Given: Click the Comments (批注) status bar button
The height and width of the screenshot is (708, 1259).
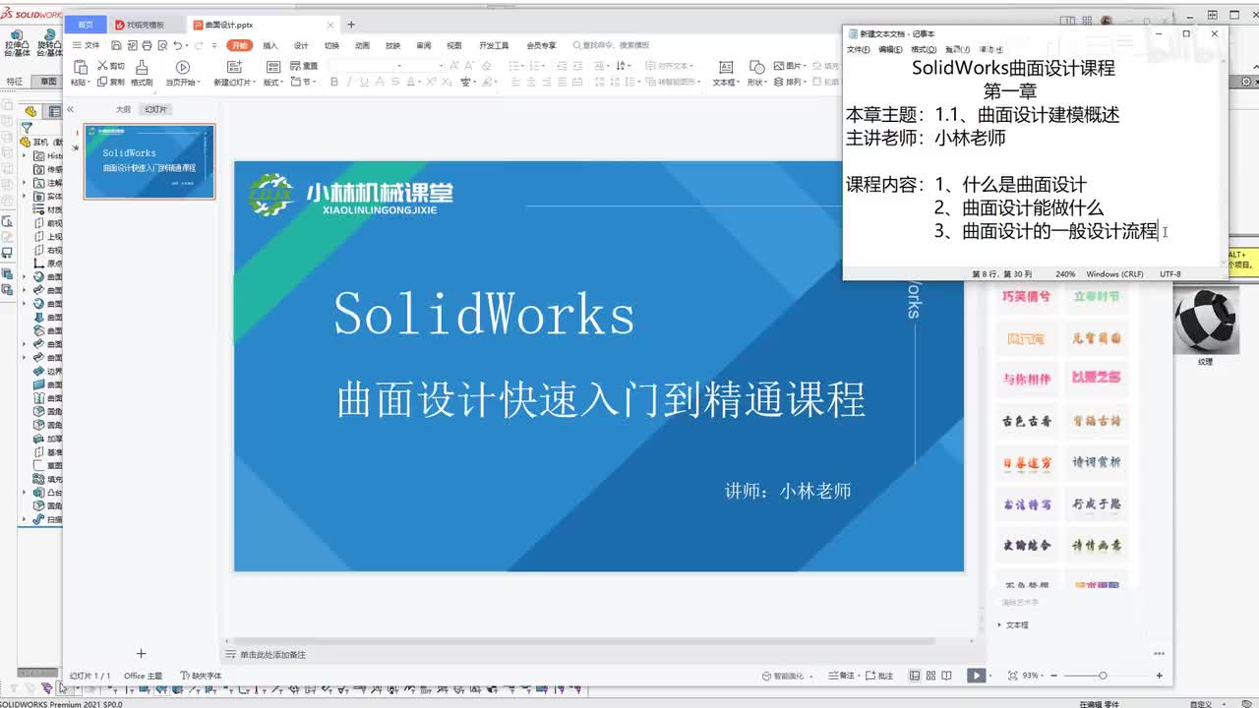Looking at the screenshot, I should tap(879, 676).
